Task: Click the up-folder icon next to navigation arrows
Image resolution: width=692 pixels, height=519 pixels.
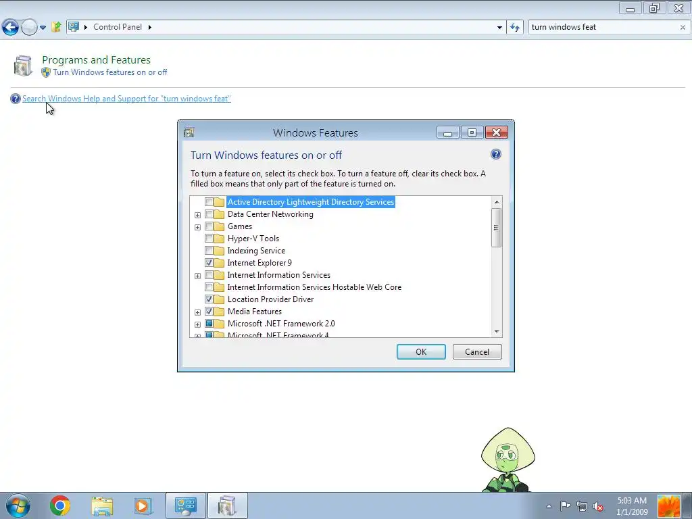Action: pos(56,27)
